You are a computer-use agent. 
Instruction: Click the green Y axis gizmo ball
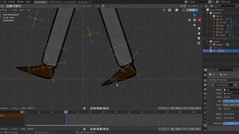click(x=195, y=20)
